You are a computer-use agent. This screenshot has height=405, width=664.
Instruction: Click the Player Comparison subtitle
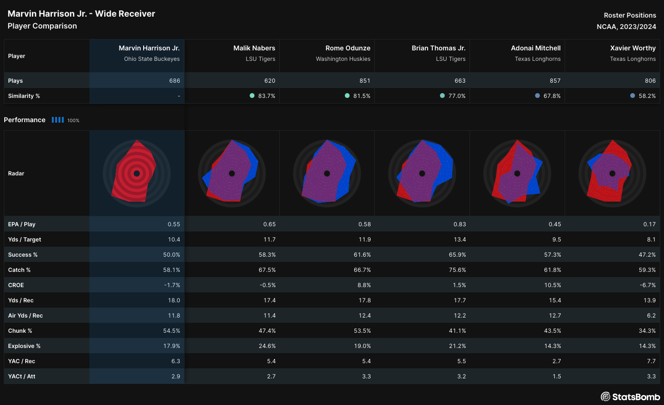[x=42, y=26]
